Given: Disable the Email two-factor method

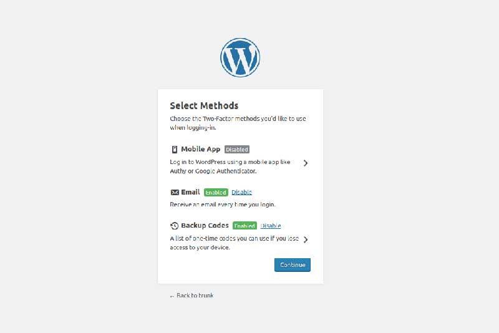Looking at the screenshot, I should pos(241,192).
